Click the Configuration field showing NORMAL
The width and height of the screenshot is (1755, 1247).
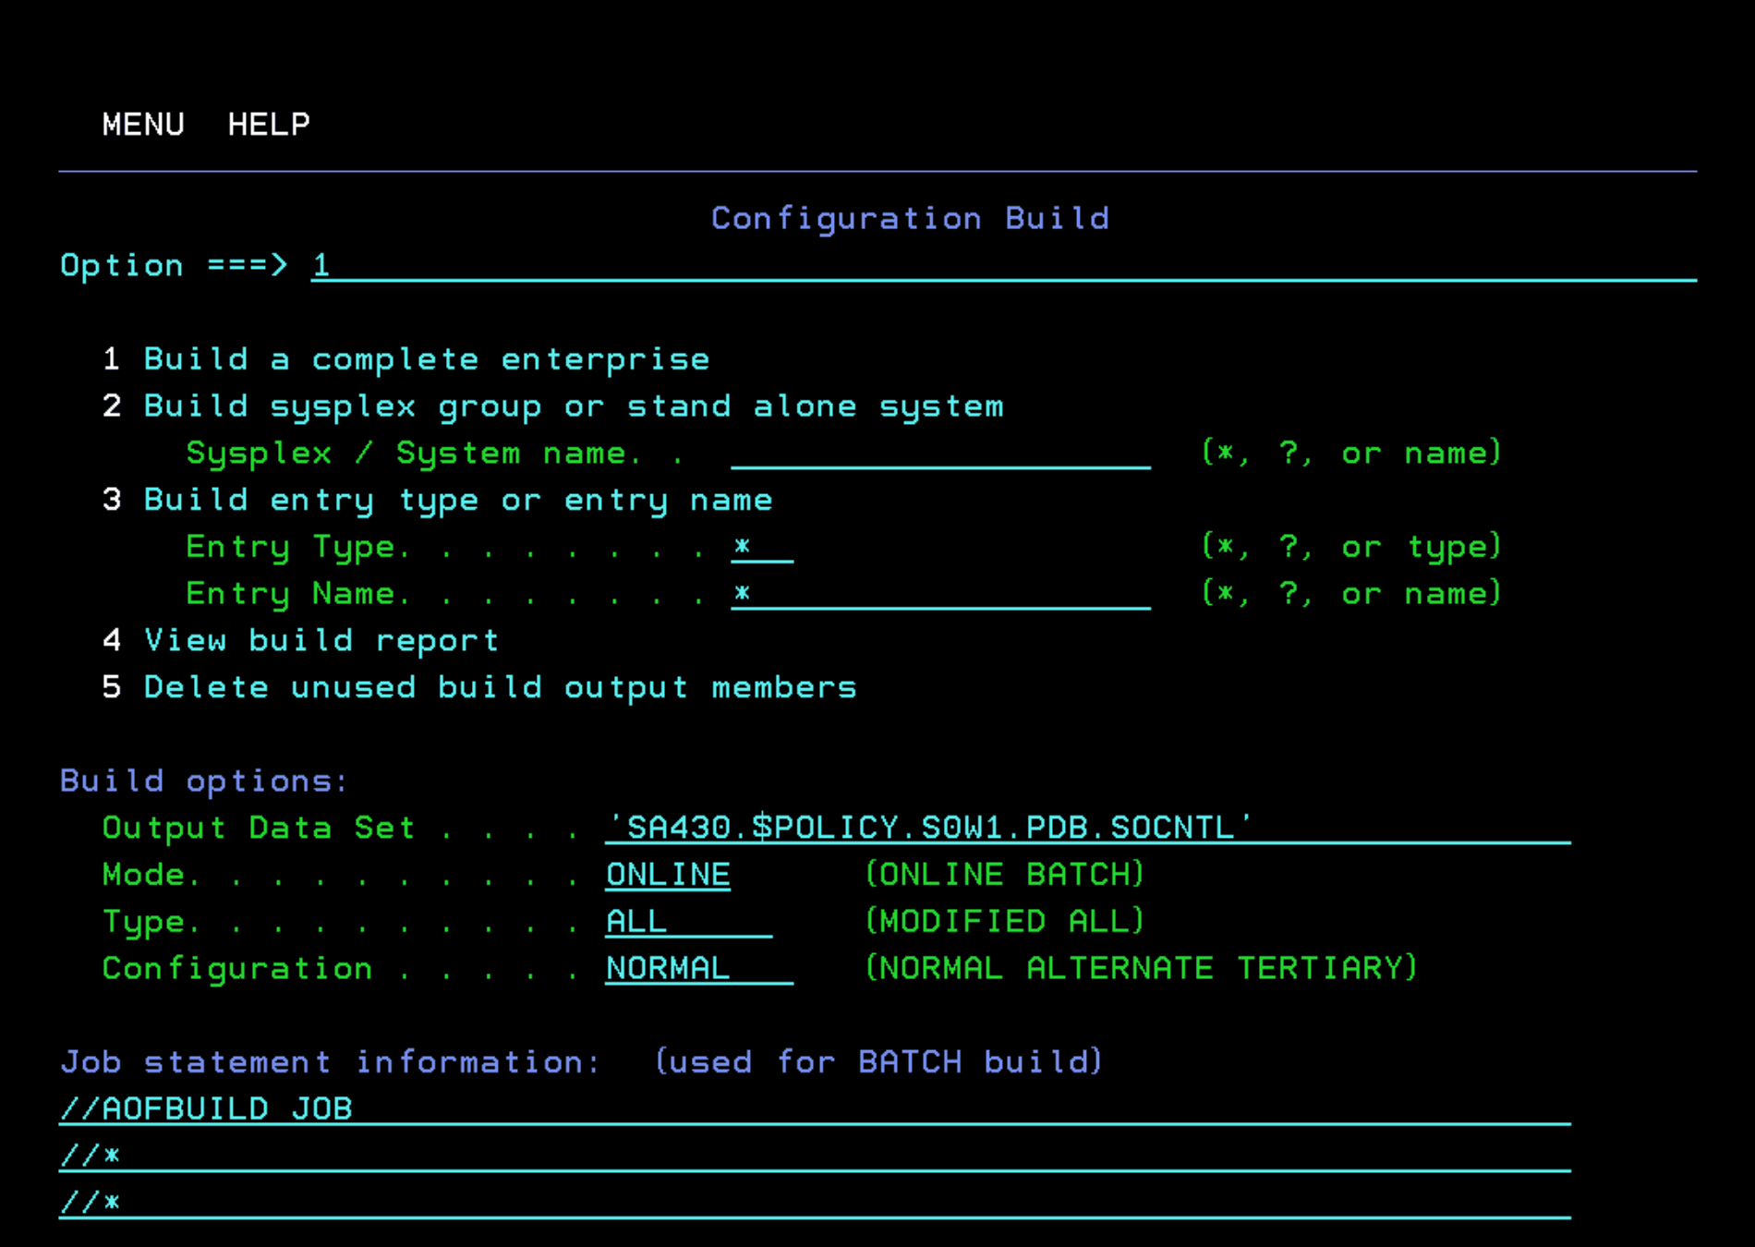pos(698,968)
